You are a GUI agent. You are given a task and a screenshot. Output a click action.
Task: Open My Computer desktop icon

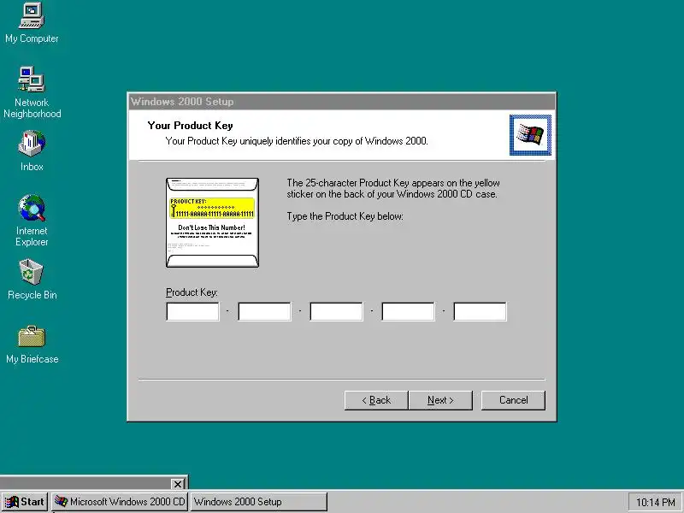tap(32, 23)
